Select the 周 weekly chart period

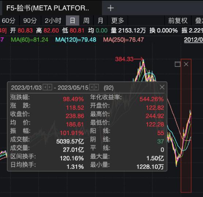pos(86,21)
